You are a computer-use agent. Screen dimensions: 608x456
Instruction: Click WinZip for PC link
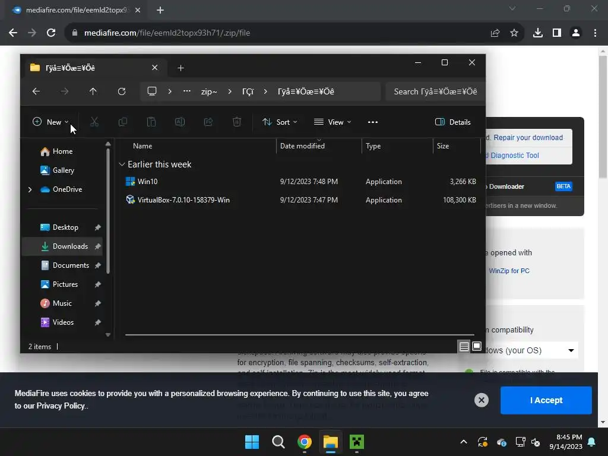coord(509,271)
